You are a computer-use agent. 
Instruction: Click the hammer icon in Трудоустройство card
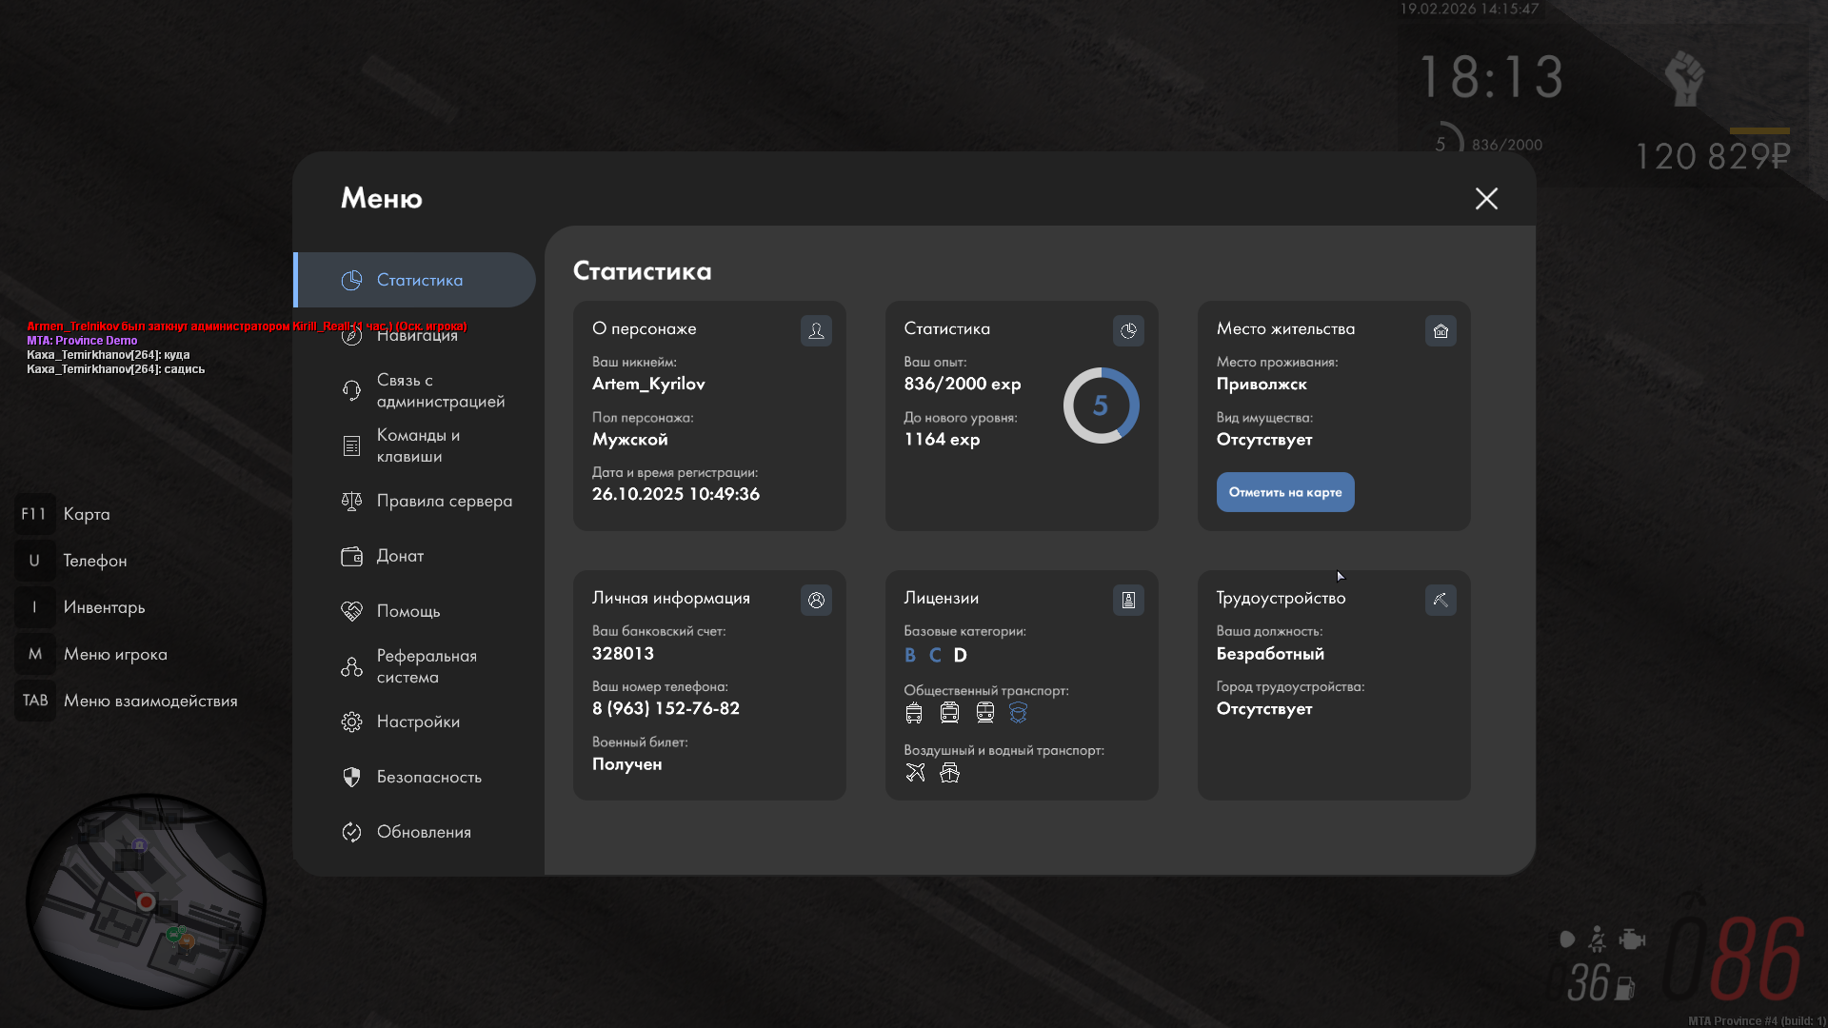click(x=1441, y=600)
